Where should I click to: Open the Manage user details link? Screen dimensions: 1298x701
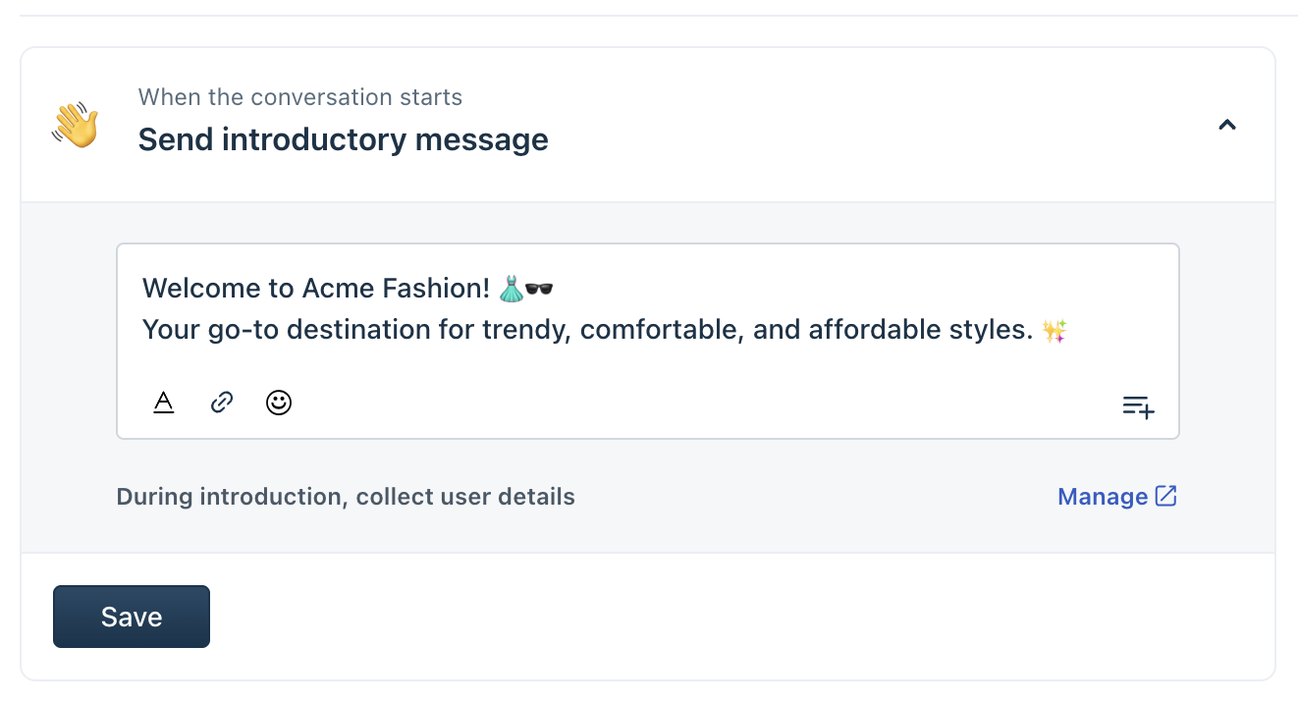[1103, 497]
